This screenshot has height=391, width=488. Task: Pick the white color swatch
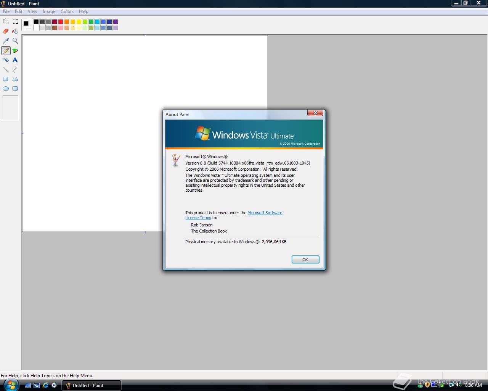coord(36,28)
